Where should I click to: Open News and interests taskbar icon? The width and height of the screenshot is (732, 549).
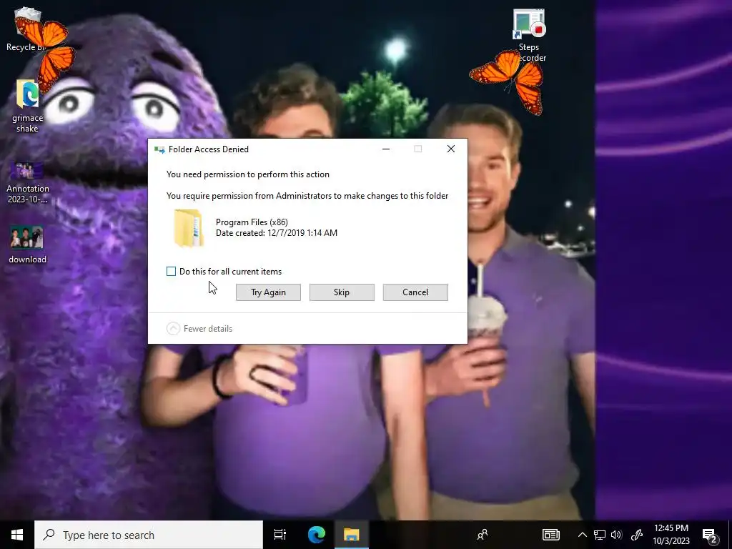click(551, 535)
